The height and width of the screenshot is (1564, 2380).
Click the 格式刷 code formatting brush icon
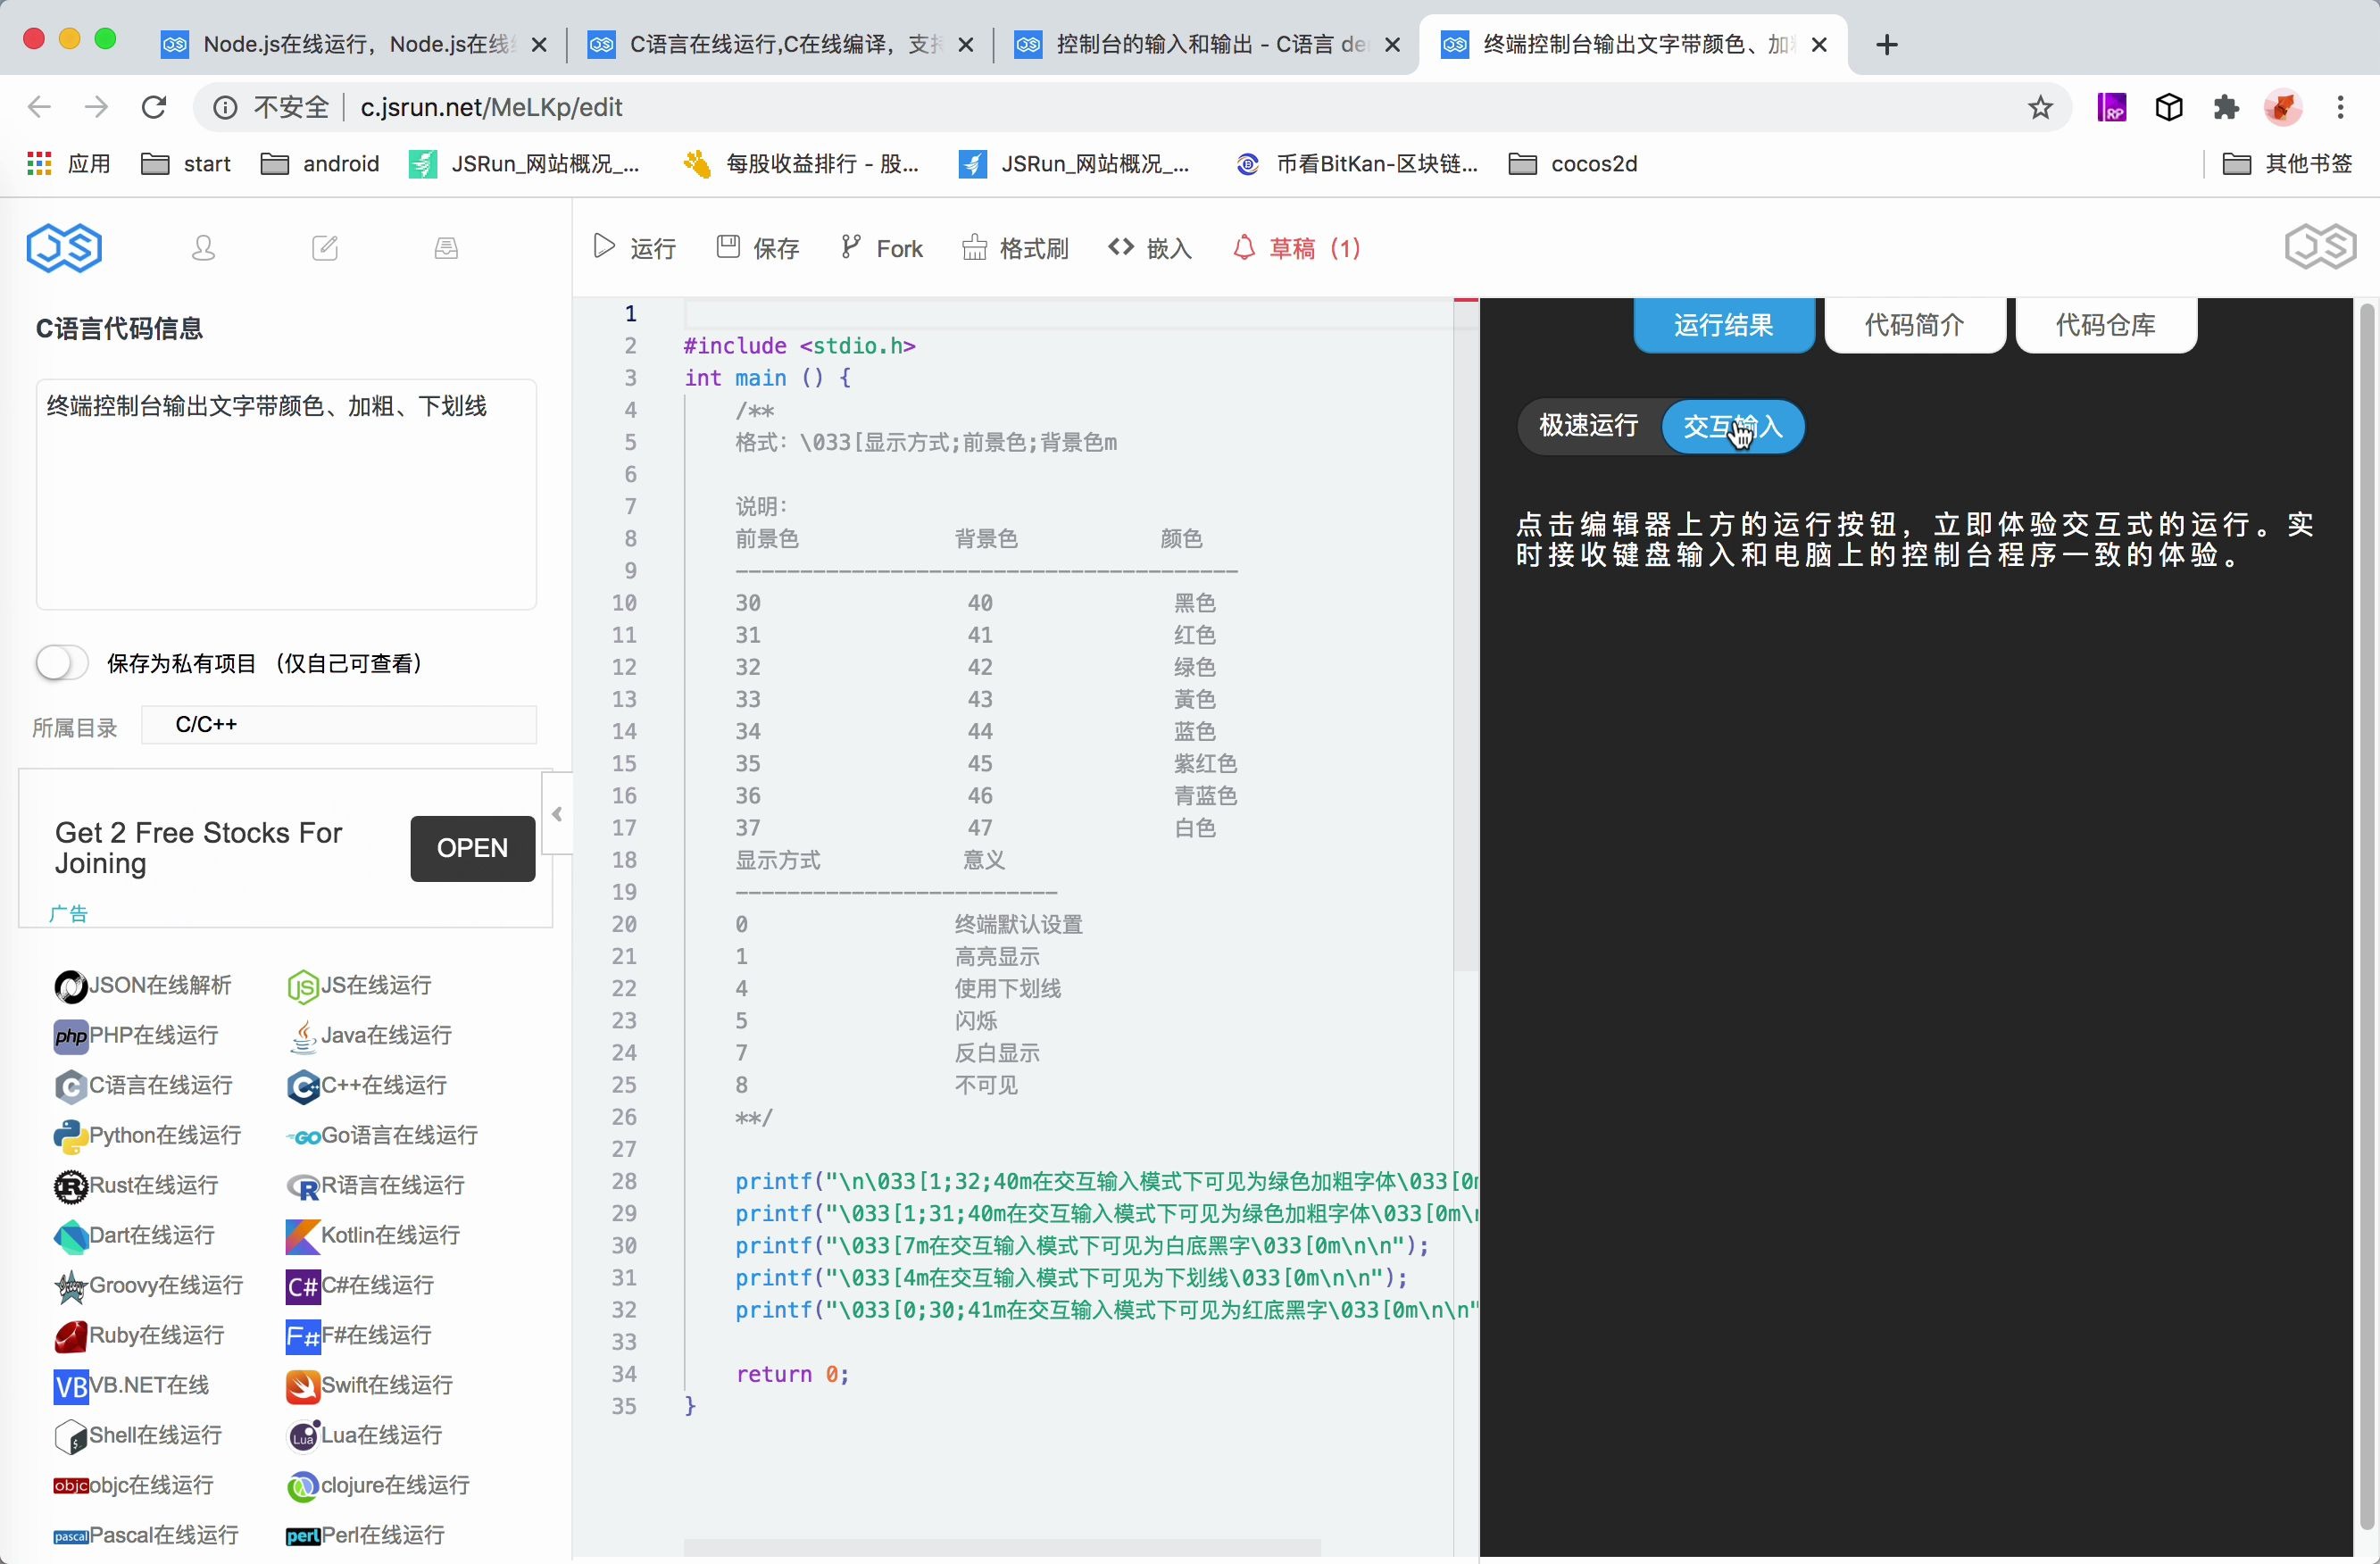pos(974,247)
